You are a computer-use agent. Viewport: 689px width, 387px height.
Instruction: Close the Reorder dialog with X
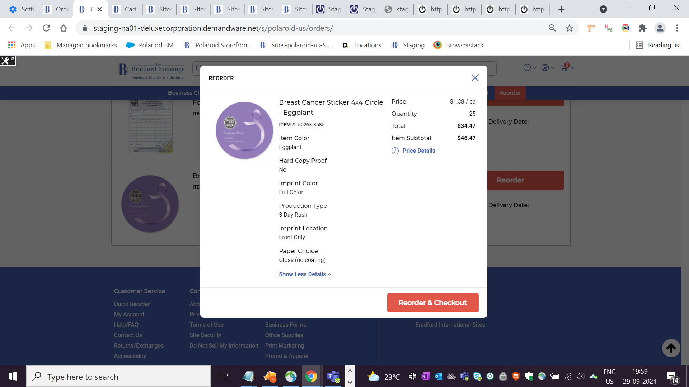pyautogui.click(x=475, y=78)
